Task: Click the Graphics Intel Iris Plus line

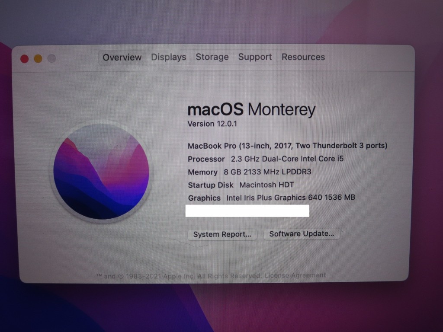Action: coord(272,198)
